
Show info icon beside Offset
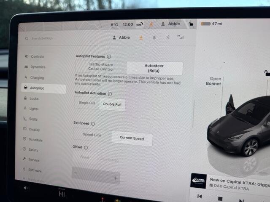[86, 148]
